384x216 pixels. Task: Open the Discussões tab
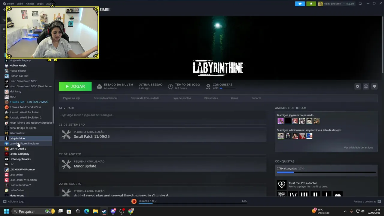(211, 98)
